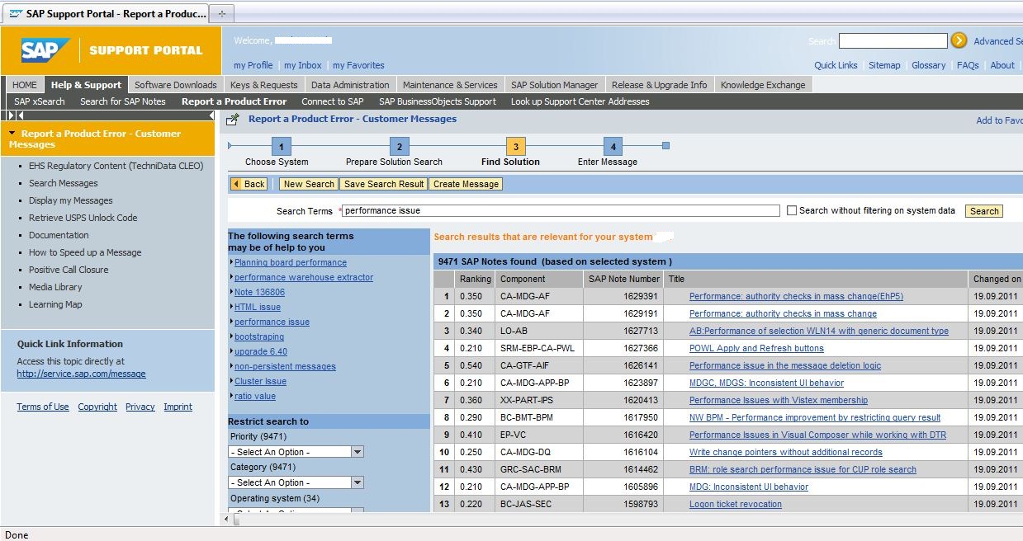Open the HOME tab
Viewport: 1023px width, 541px height.
coord(25,85)
